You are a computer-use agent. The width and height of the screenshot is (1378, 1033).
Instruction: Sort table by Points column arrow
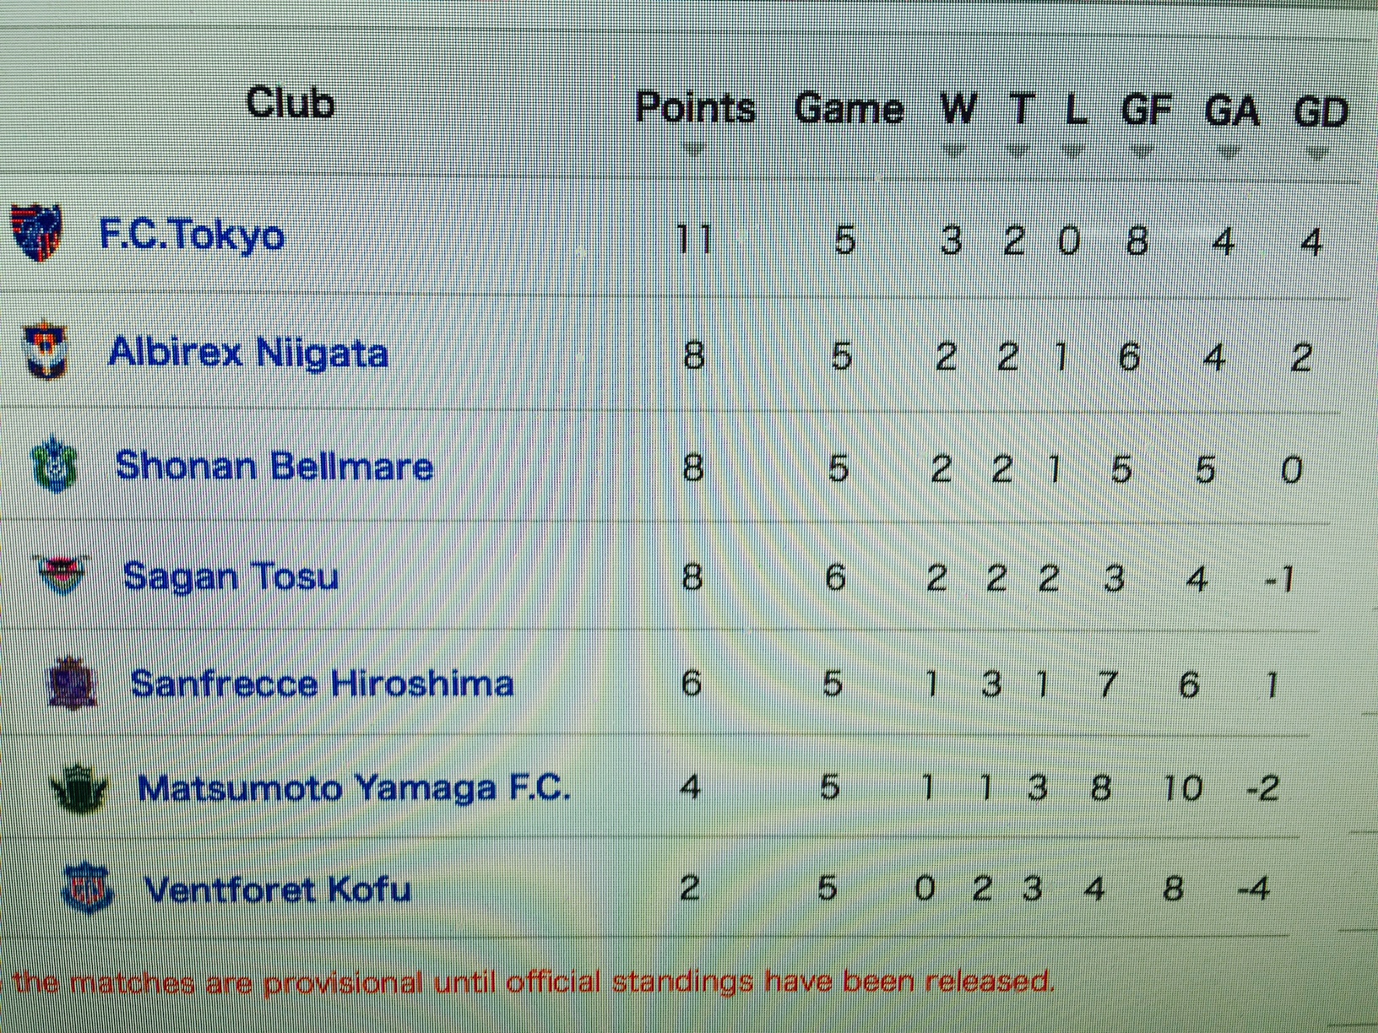693,151
